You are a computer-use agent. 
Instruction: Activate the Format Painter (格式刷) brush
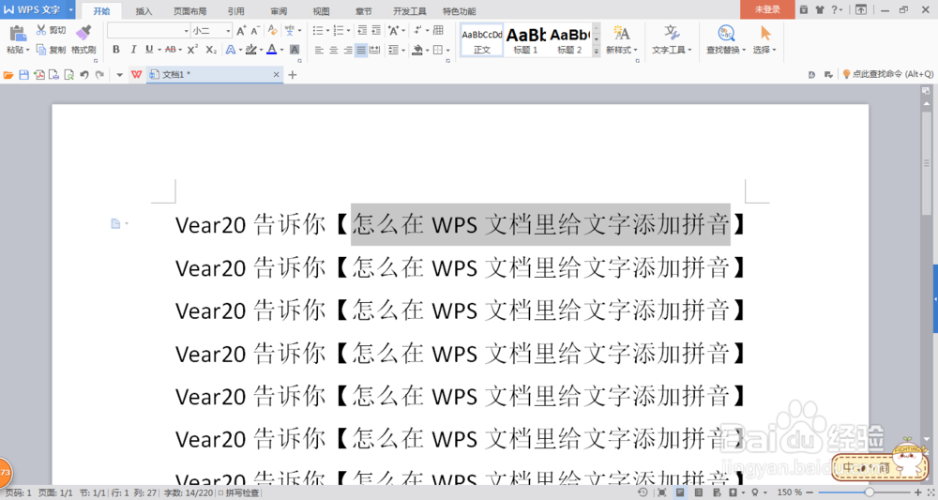(x=83, y=38)
